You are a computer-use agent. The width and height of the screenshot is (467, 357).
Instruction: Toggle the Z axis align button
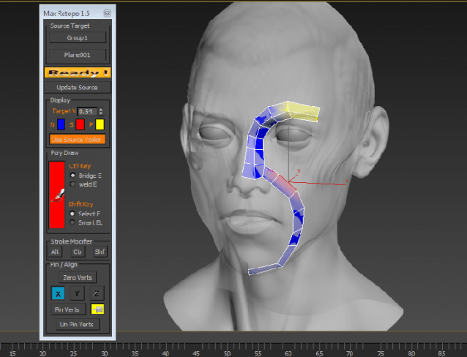[96, 293]
